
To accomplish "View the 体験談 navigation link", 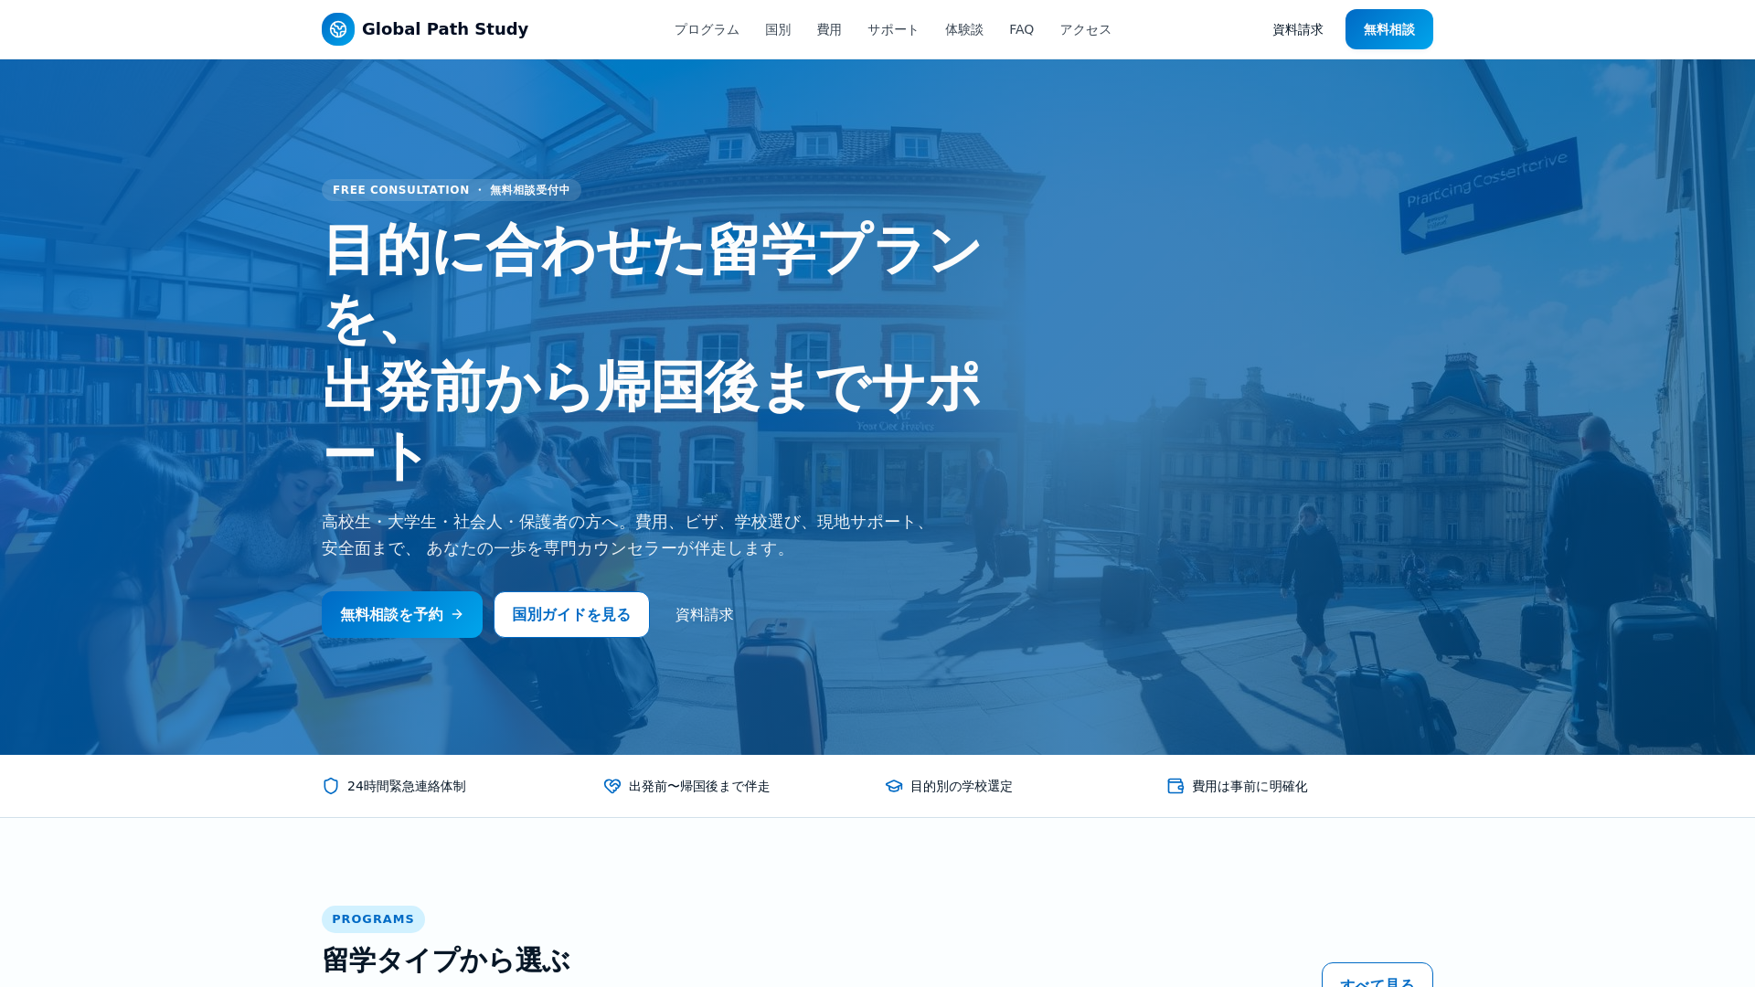I will [964, 29].
